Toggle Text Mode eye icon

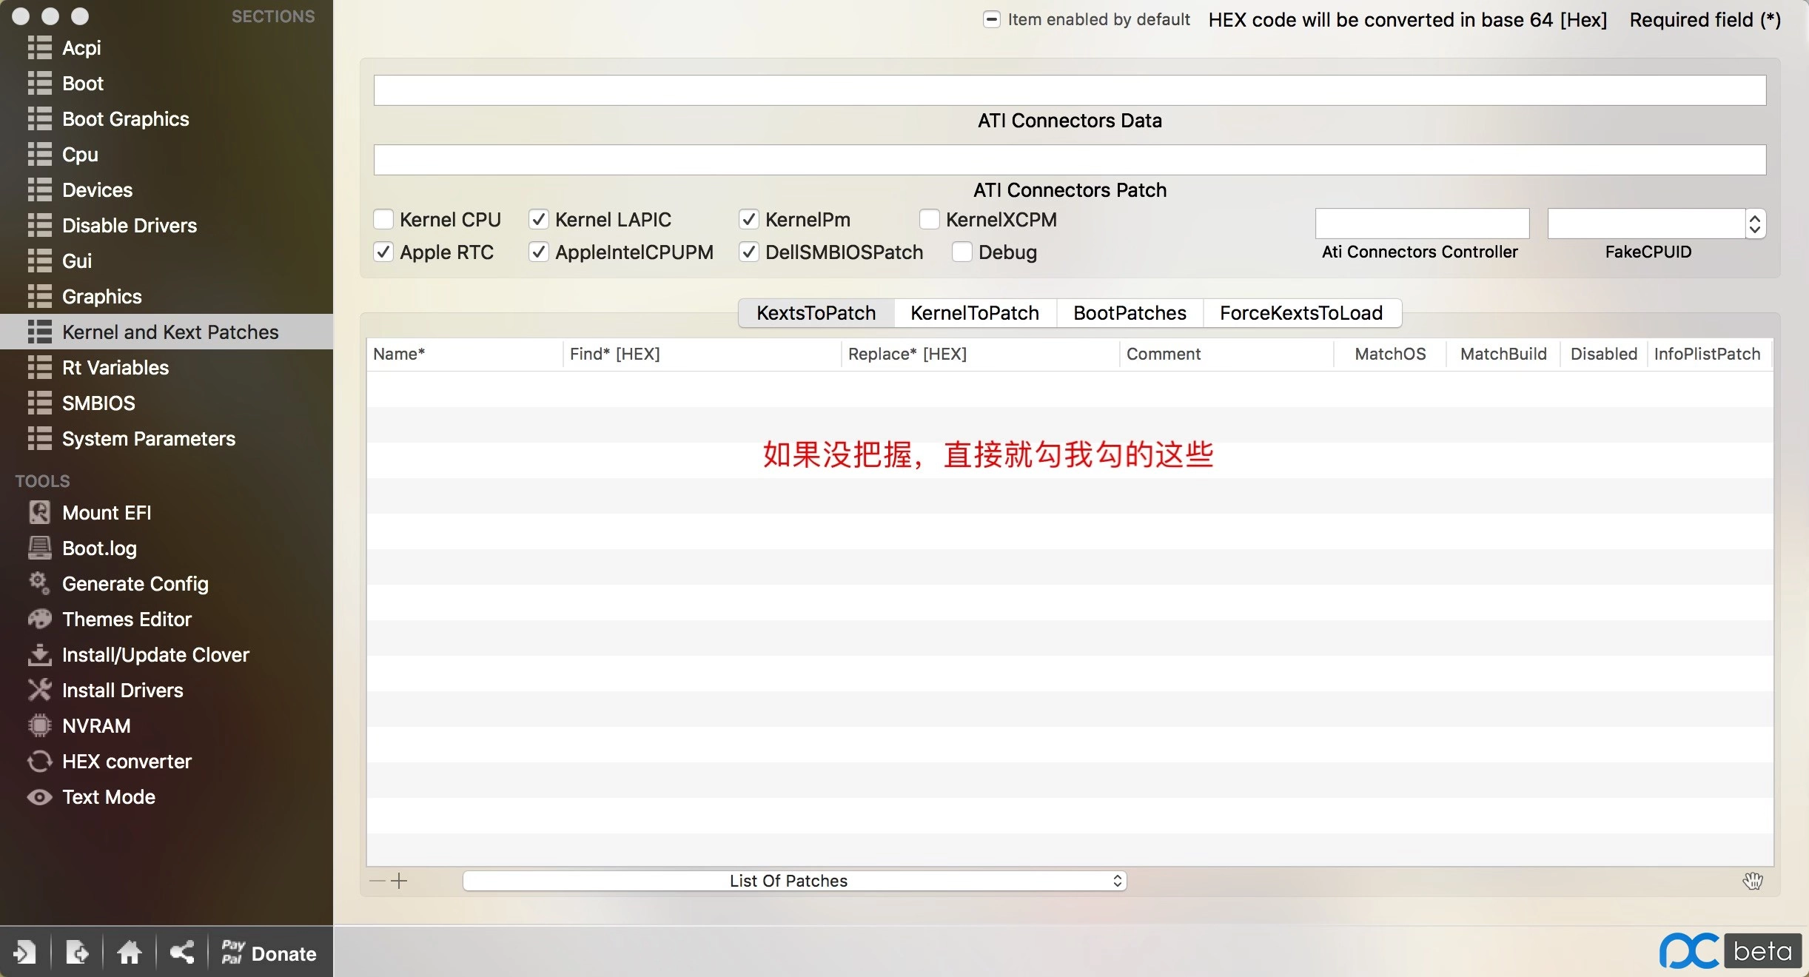coord(39,797)
